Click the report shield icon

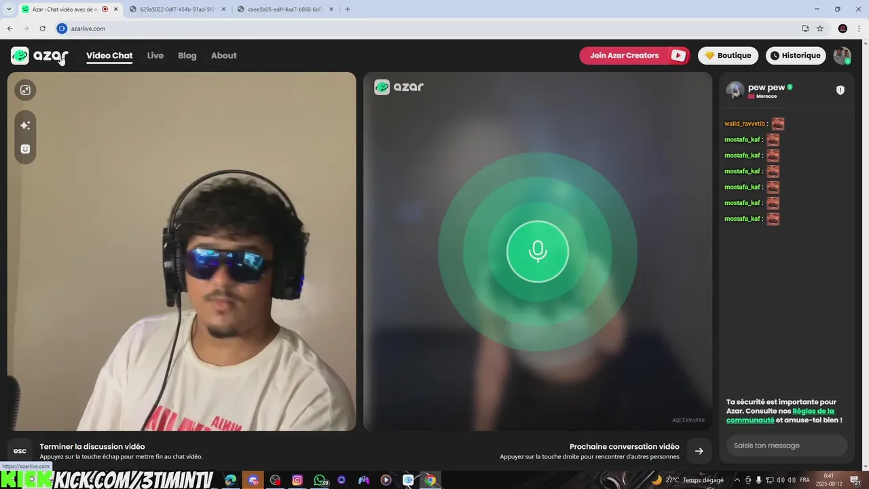(840, 90)
